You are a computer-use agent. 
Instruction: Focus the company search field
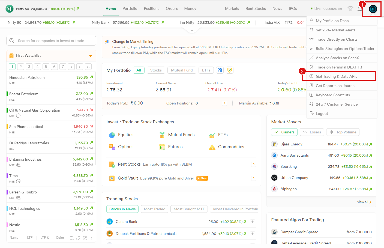[51, 41]
